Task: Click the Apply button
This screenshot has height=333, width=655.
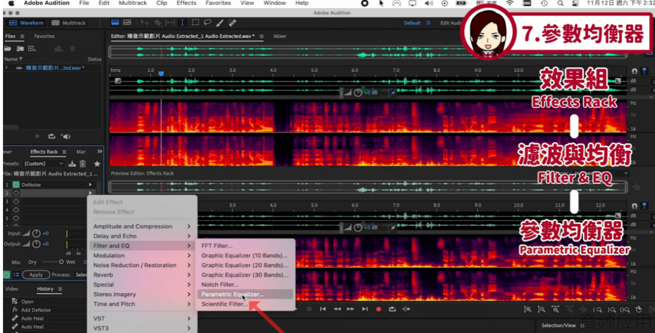Action: point(36,275)
